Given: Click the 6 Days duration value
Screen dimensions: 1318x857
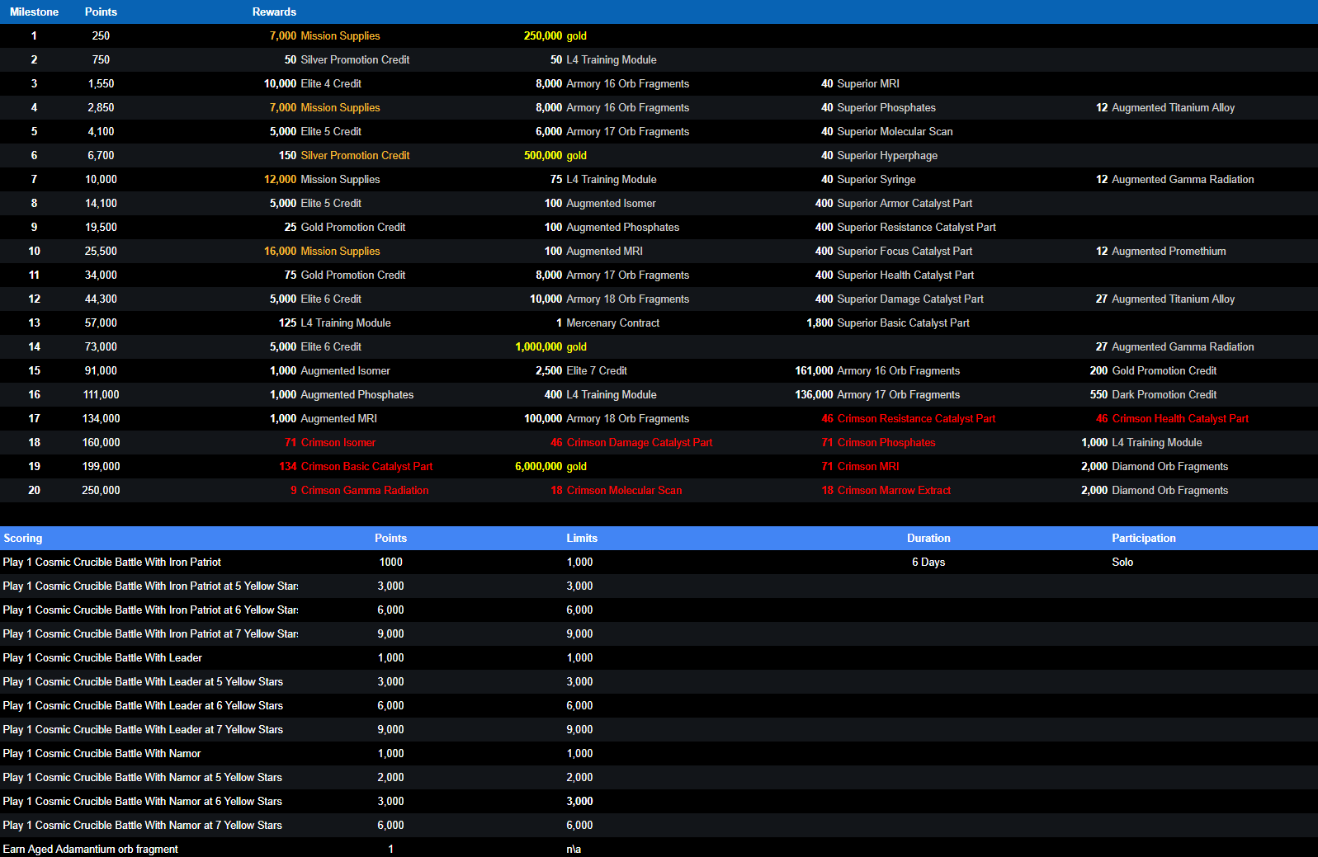Looking at the screenshot, I should (928, 562).
